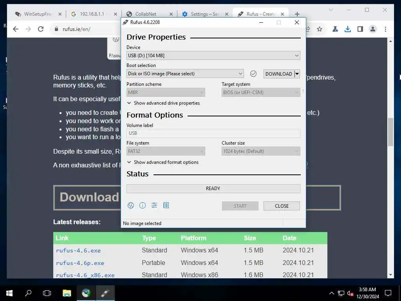Show the Rufus log icon
The image size is (401, 301).
[166, 205]
